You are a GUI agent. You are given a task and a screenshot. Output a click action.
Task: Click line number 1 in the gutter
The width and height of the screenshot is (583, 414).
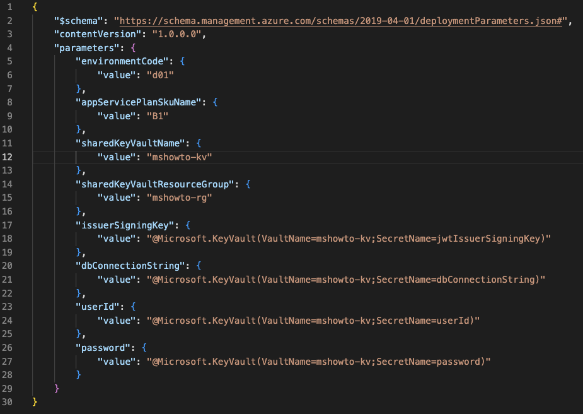(x=9, y=7)
